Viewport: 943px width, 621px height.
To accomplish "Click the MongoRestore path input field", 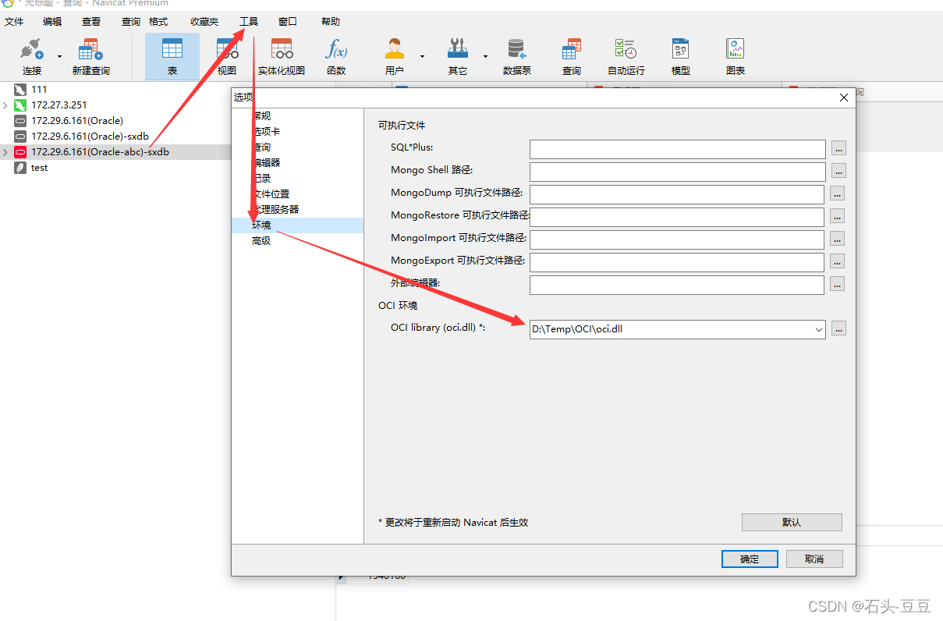I will click(677, 217).
